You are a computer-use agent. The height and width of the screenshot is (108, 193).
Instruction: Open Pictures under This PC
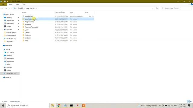[x=9, y=67]
